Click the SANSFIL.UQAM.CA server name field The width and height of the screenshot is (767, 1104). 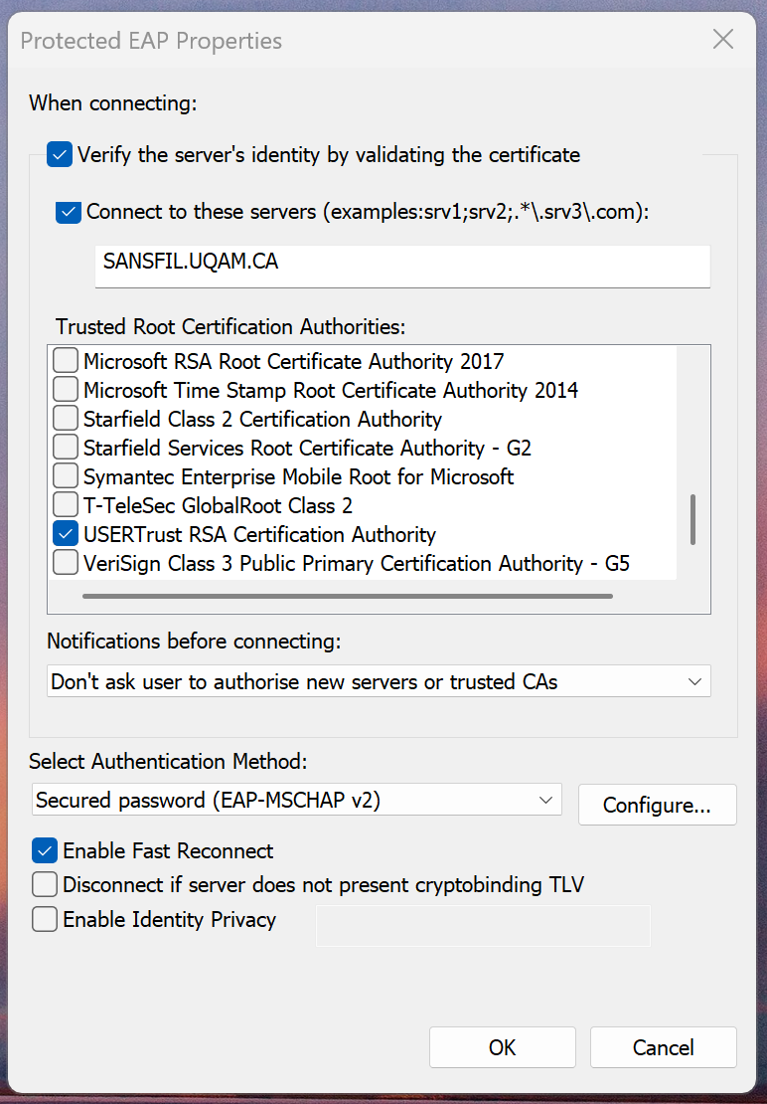[402, 267]
